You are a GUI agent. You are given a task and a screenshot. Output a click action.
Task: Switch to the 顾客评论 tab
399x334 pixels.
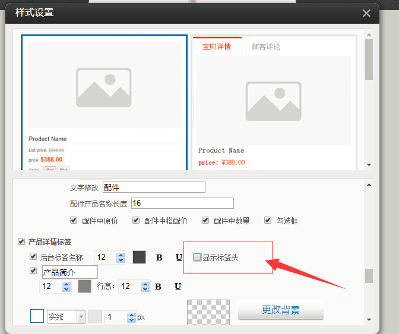[x=266, y=47]
